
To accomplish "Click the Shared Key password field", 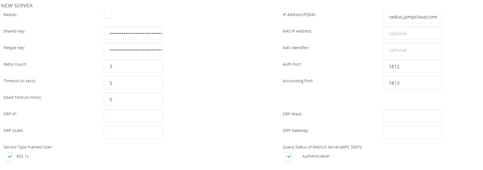I will coord(133,33).
